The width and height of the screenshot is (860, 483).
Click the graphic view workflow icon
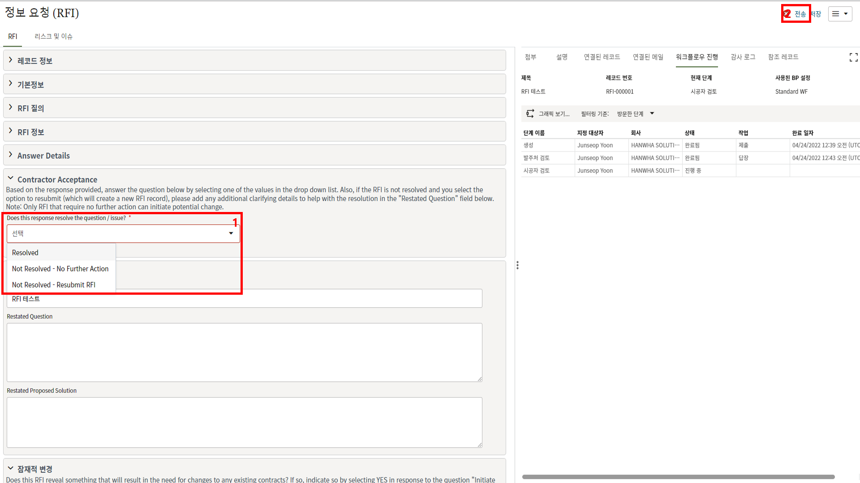click(530, 114)
